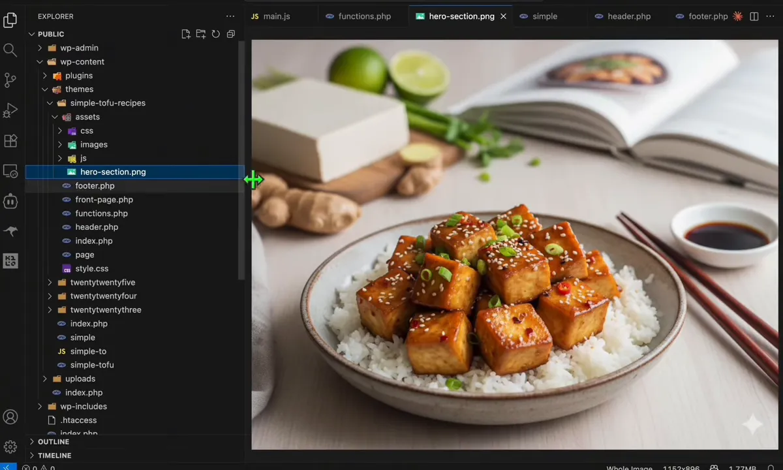Create a new folder in PUBLIC
This screenshot has height=470, width=783.
pyautogui.click(x=201, y=34)
